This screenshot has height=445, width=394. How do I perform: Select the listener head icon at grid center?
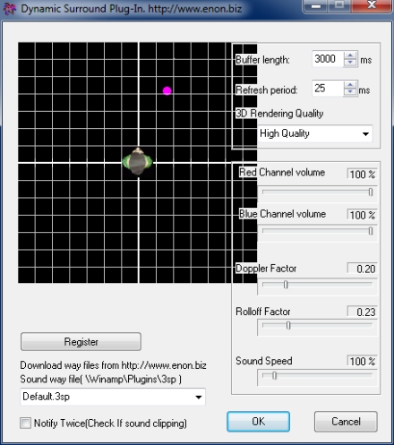138,161
